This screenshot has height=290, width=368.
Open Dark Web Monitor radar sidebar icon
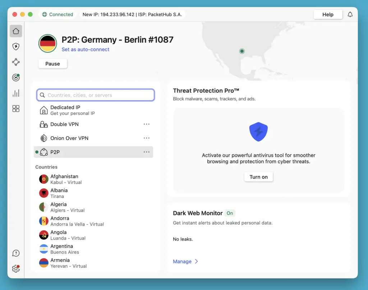[x=16, y=77]
